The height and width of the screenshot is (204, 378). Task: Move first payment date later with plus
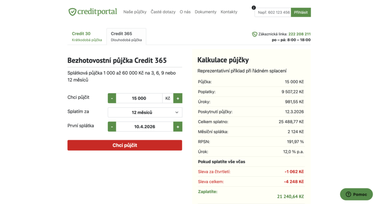[x=178, y=126]
